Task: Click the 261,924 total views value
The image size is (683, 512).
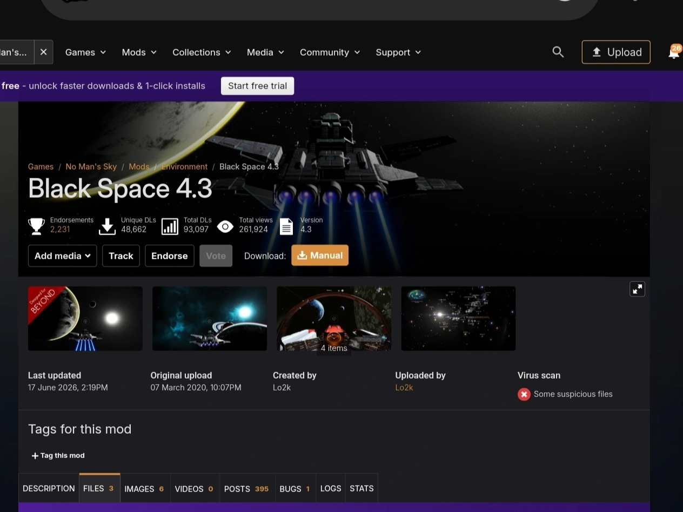Action: click(253, 229)
